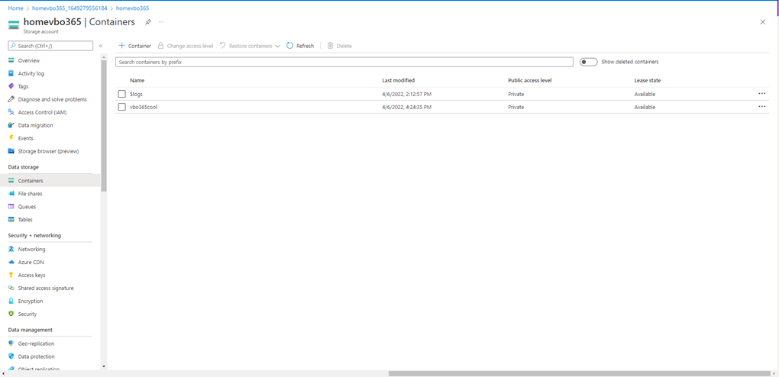Open context menu for $logs row
Image resolution: width=779 pixels, height=377 pixels.
tap(761, 93)
